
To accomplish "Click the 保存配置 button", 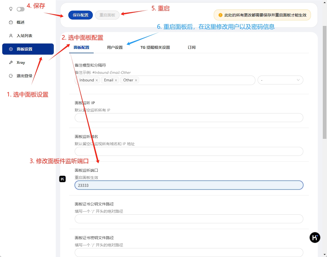I will pyautogui.click(x=81, y=15).
